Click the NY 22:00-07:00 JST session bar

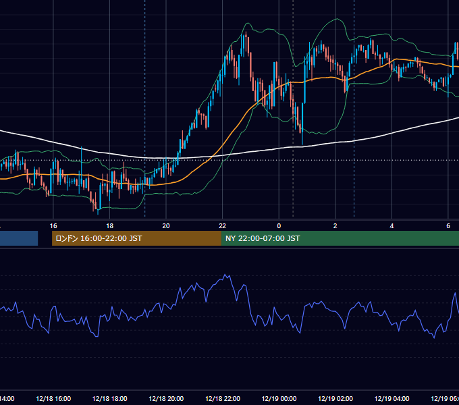click(x=340, y=238)
